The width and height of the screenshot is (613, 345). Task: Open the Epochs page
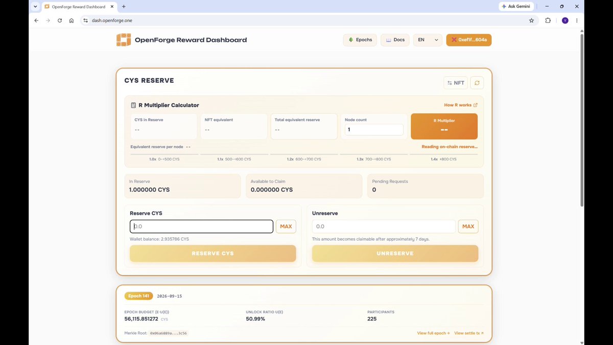360,40
